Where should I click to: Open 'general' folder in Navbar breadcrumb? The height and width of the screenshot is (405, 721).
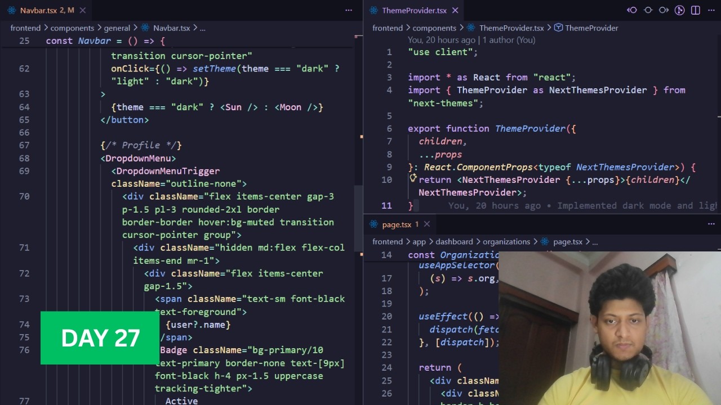(x=117, y=28)
